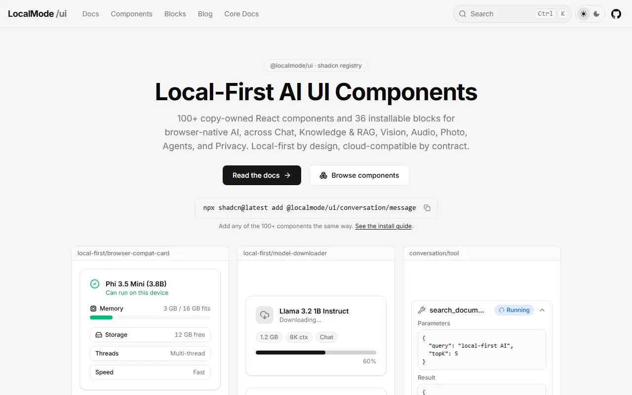Image resolution: width=632 pixels, height=395 pixels.
Task: Click the Parameters JSON code block
Action: [482, 350]
